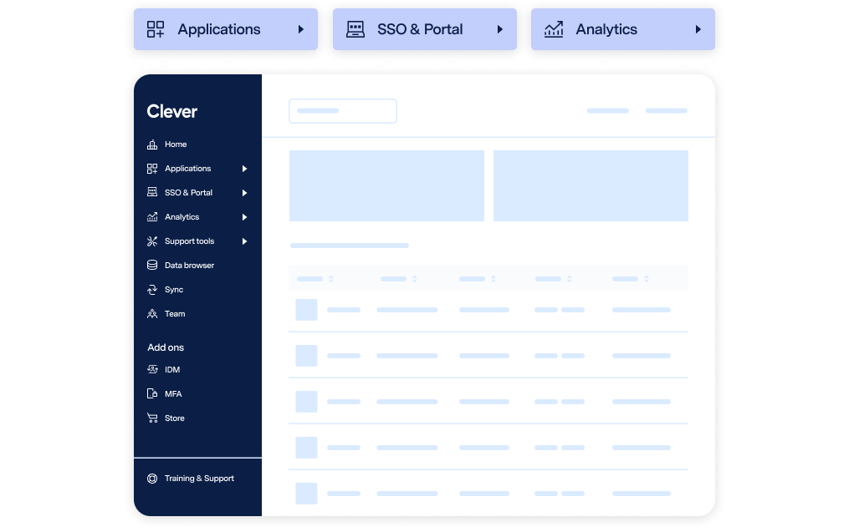This screenshot has width=849, height=527.
Task: Expand the Analytics sidebar submenu arrow
Action: pyautogui.click(x=245, y=217)
